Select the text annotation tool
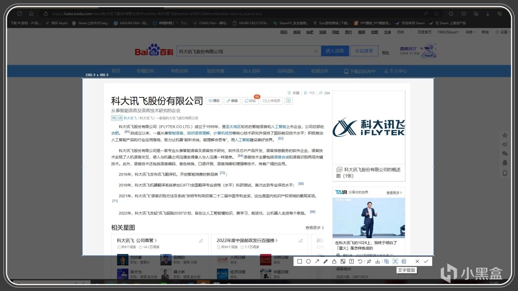 [351, 261]
